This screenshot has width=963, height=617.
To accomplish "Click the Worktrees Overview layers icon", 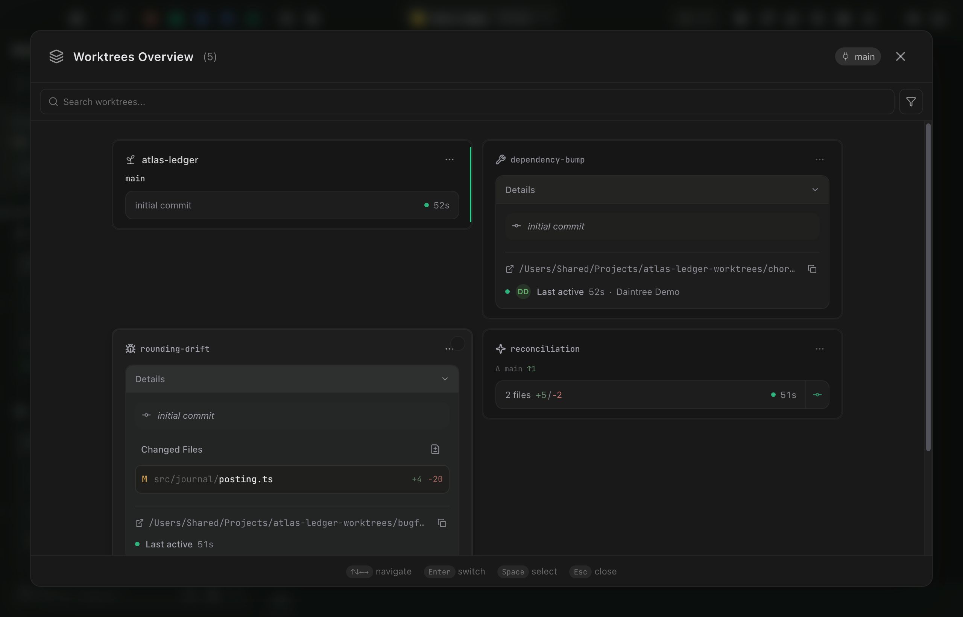I will pos(56,56).
